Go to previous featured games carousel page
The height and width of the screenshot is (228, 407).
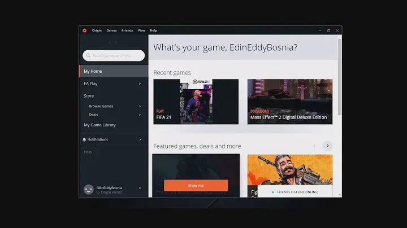315,146
